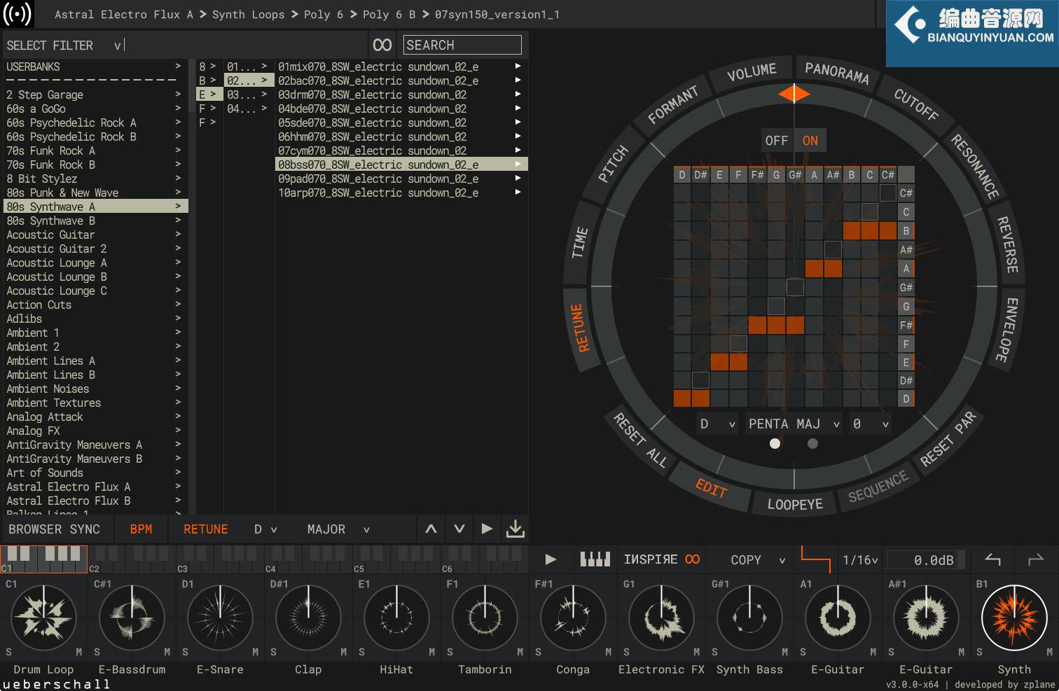Image resolution: width=1059 pixels, height=691 pixels.
Task: Click the EDIT mode button
Action: click(x=711, y=487)
